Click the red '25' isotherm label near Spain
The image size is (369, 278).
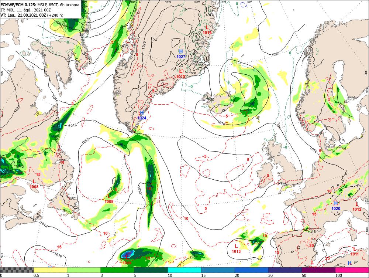[327, 258]
